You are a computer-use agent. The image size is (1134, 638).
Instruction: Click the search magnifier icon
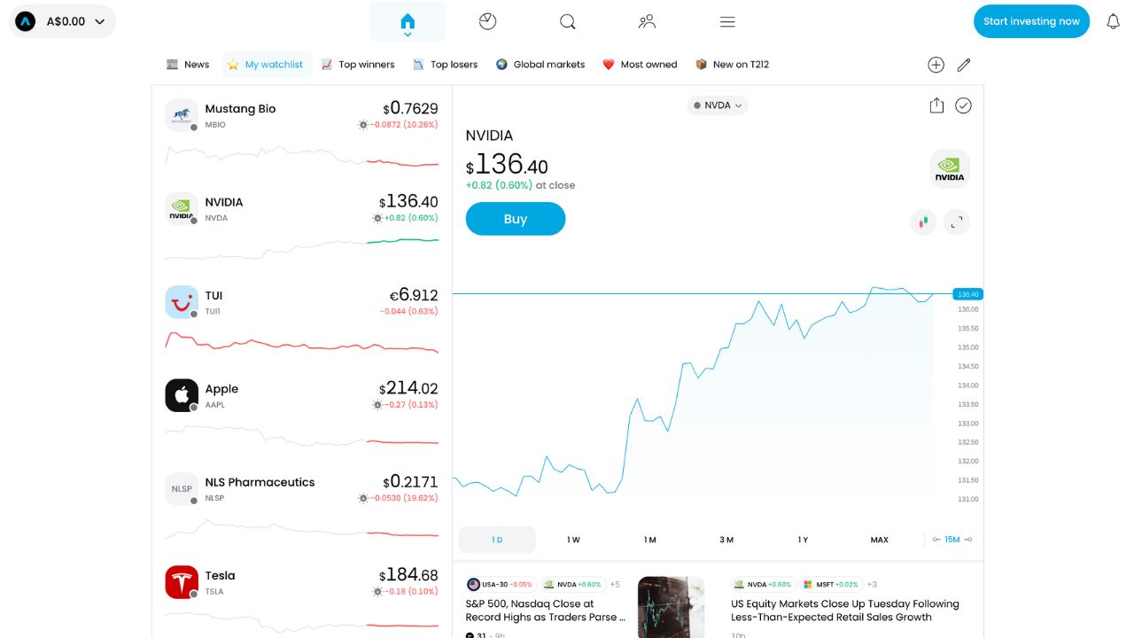[568, 22]
